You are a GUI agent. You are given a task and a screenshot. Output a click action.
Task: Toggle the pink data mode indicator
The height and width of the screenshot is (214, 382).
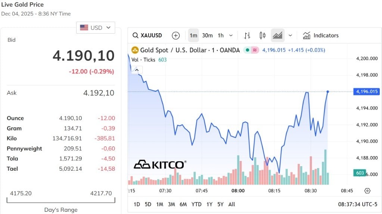click(255, 50)
